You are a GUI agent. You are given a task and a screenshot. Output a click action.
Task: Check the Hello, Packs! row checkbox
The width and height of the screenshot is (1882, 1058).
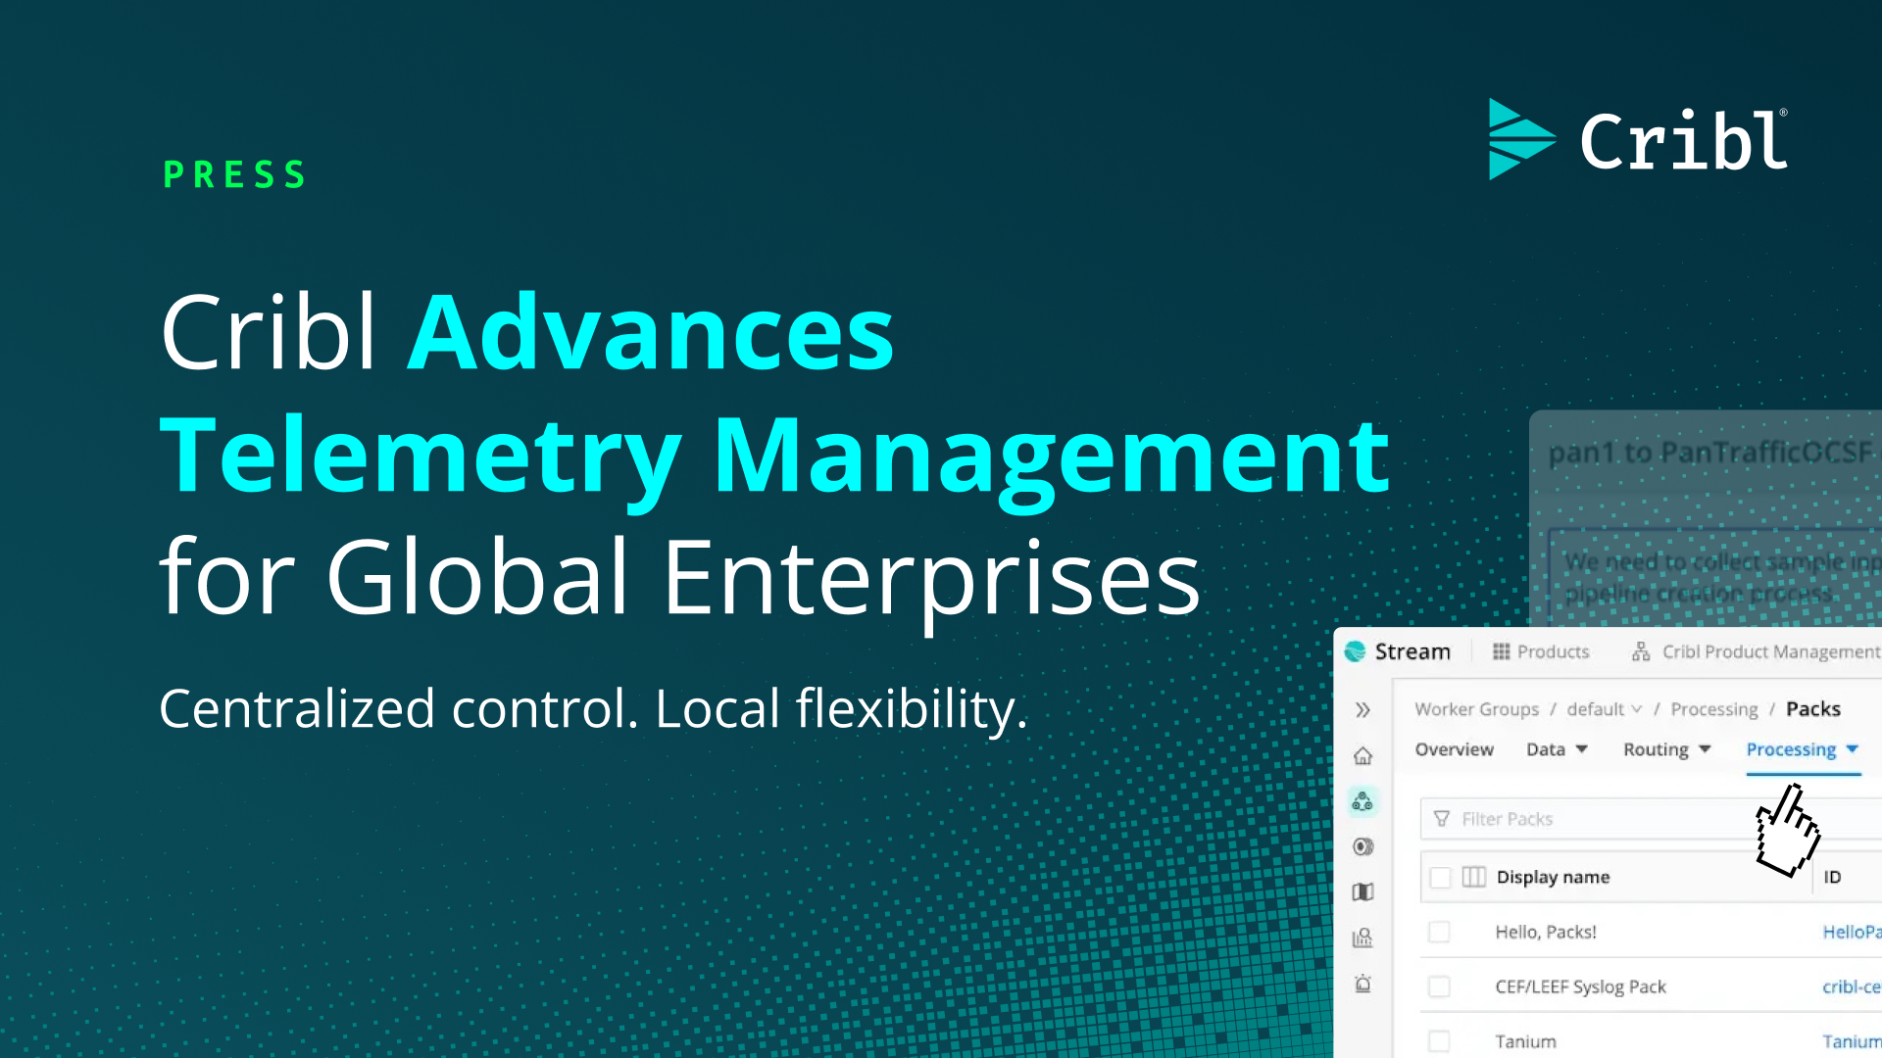(x=1440, y=932)
